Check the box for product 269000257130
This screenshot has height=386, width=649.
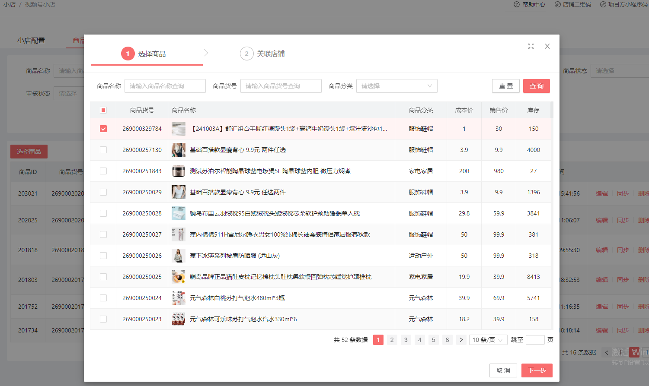pyautogui.click(x=103, y=150)
